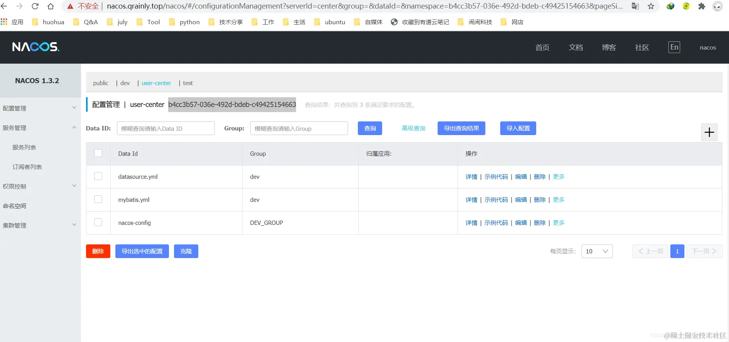
Task: Open the python bookmark folder
Action: point(184,22)
